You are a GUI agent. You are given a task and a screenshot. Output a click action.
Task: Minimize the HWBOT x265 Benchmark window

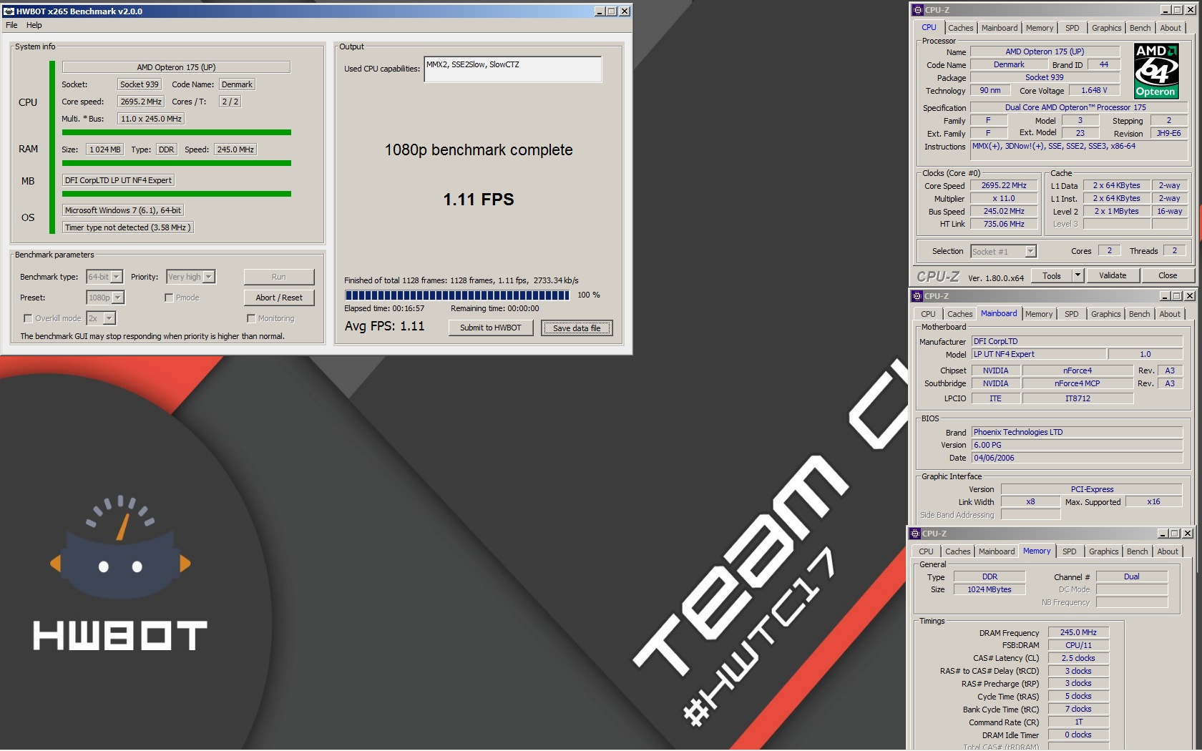click(600, 11)
